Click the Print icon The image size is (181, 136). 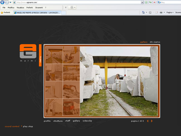161,13
